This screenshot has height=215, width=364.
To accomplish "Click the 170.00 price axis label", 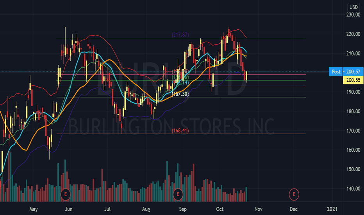I will 353,131.
